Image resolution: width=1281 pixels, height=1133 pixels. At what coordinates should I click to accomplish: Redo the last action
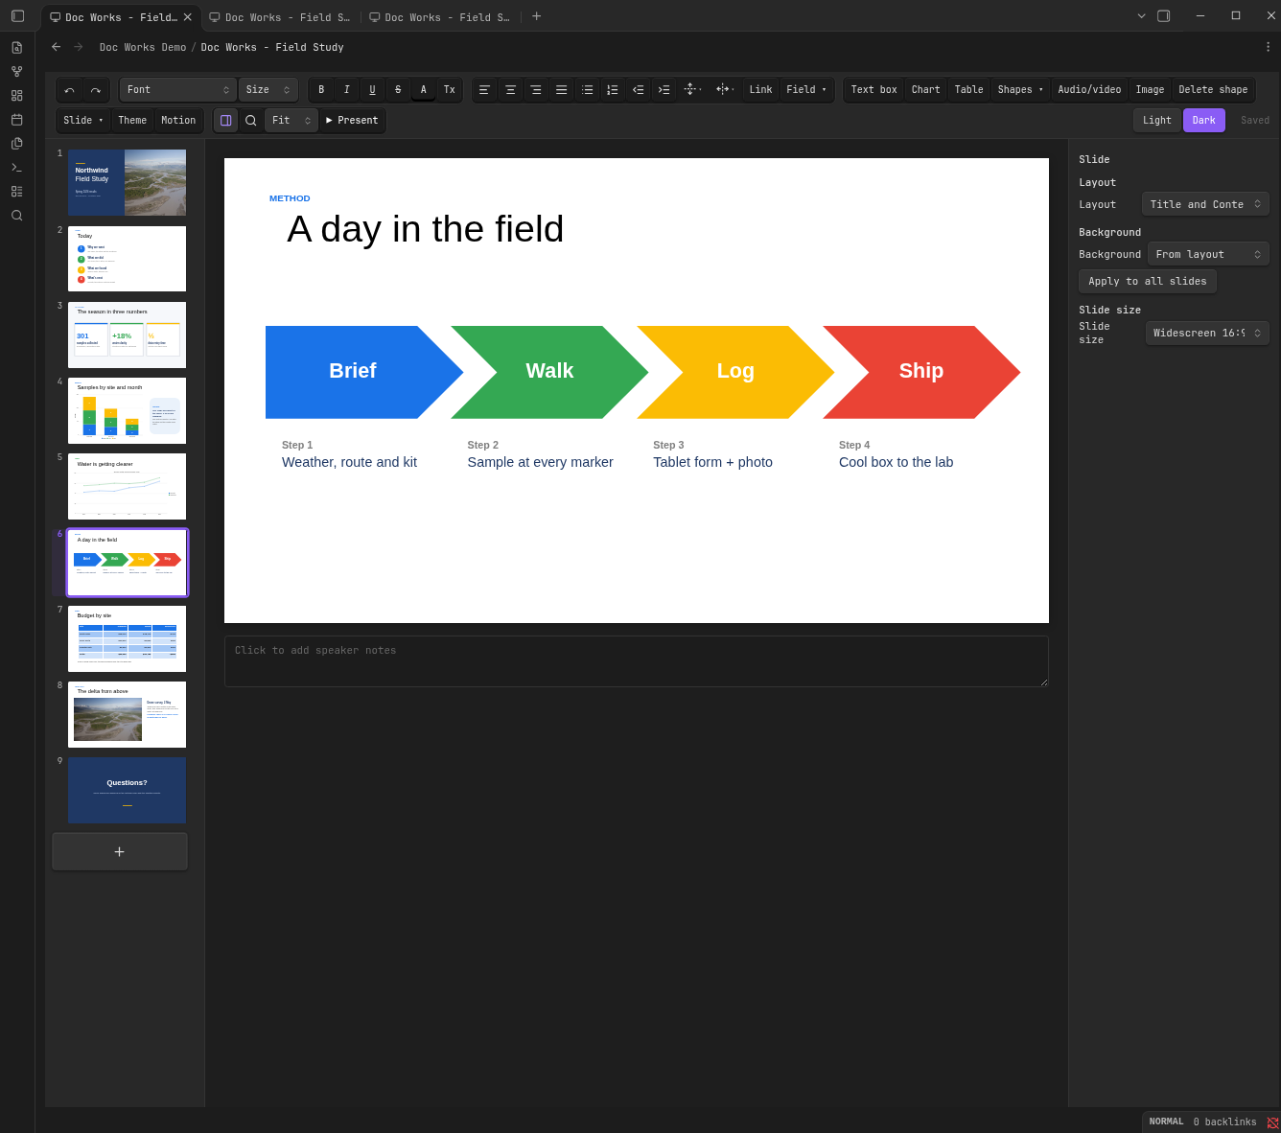95,90
